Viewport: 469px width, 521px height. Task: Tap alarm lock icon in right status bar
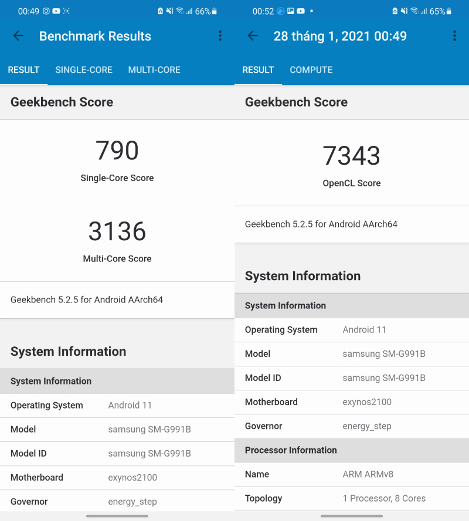click(x=395, y=11)
